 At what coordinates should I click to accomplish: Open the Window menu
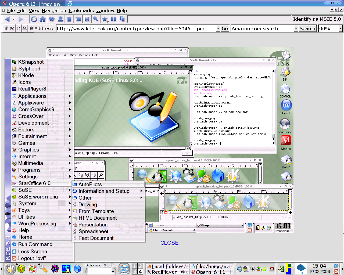pyautogui.click(x=105, y=10)
